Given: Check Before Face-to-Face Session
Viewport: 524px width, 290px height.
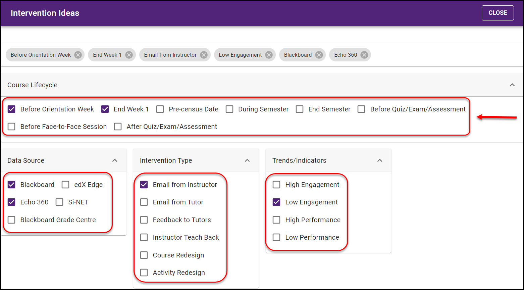Looking at the screenshot, I should [11, 127].
